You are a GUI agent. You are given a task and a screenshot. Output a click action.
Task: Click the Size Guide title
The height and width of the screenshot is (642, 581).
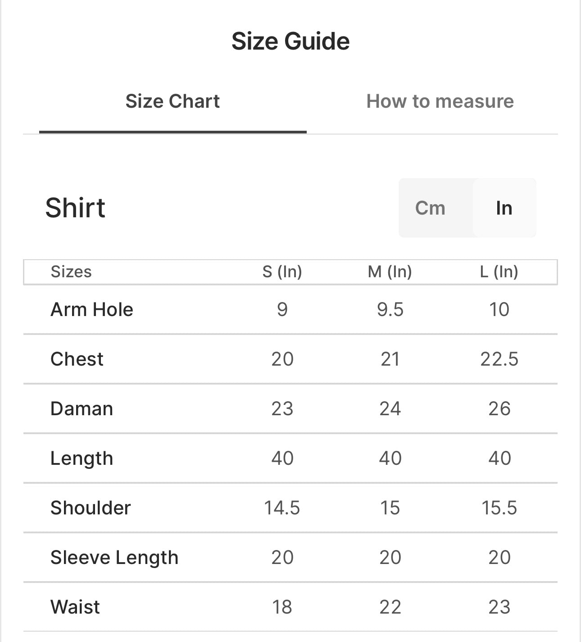click(290, 41)
